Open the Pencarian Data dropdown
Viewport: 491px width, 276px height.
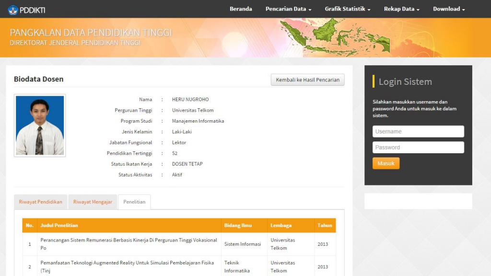[286, 9]
